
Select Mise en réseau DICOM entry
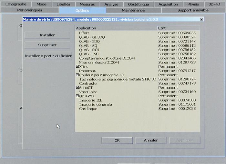(99, 62)
